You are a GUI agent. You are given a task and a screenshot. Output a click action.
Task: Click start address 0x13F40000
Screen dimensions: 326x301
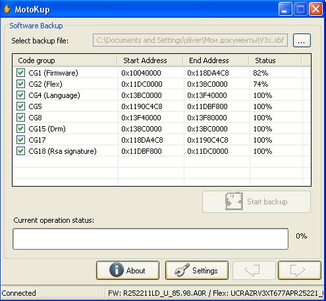[141, 118]
